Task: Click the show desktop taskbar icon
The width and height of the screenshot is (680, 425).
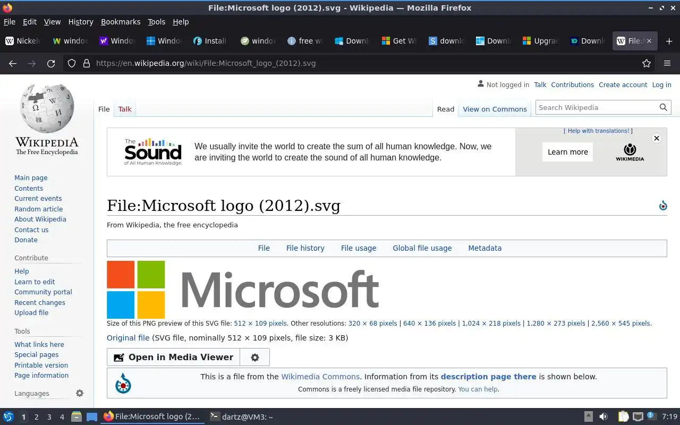Action: tap(92, 416)
